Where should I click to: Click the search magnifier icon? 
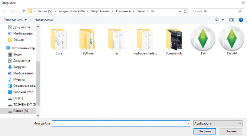(x=240, y=11)
